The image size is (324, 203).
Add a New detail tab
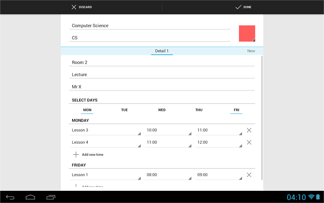251,51
